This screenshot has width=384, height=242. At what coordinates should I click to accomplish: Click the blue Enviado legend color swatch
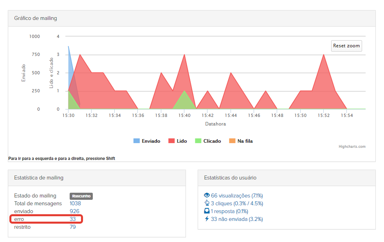click(137, 141)
